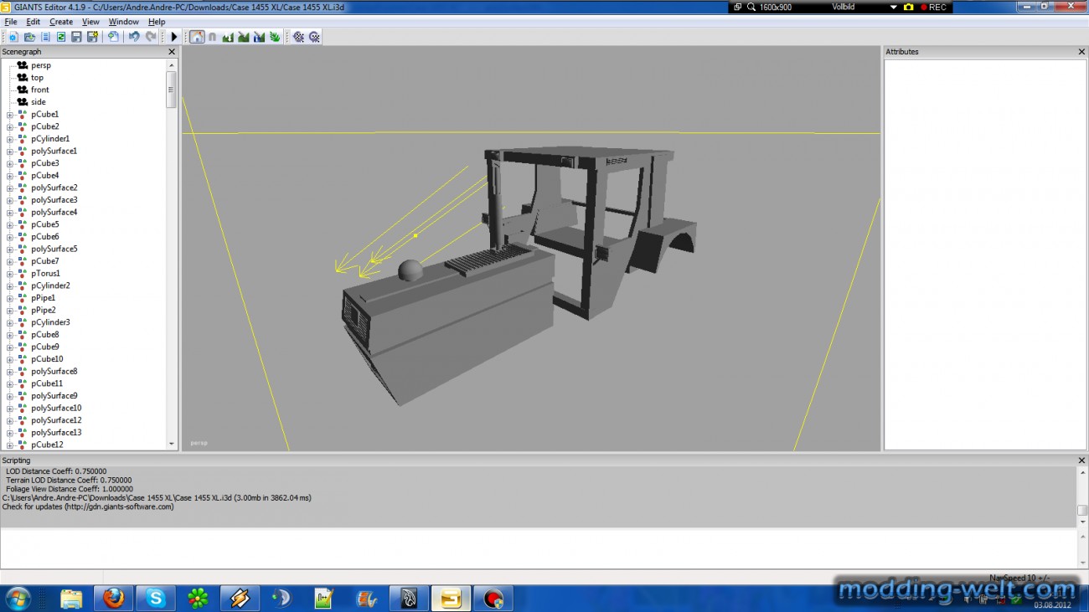Expand the polySurface8 tree node
The width and height of the screenshot is (1089, 612).
10,372
